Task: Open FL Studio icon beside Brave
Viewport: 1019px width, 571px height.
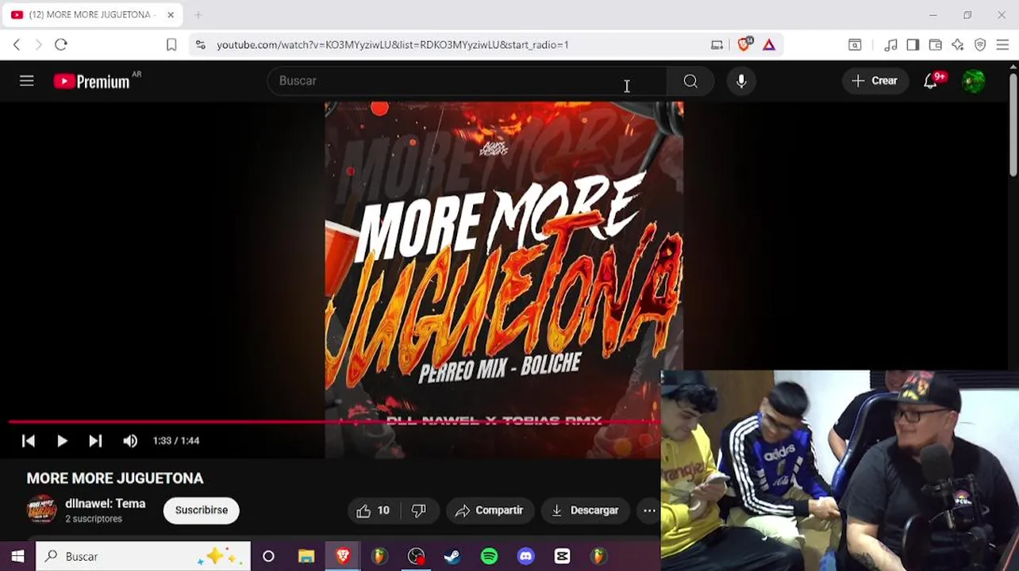Action: pos(379,557)
